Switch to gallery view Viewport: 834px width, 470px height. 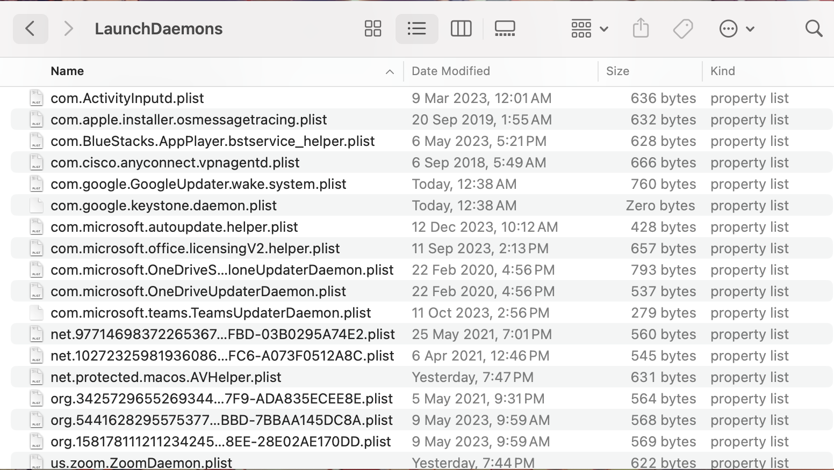(x=505, y=28)
